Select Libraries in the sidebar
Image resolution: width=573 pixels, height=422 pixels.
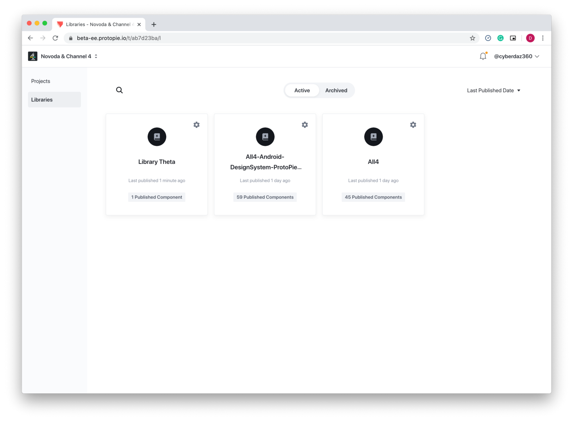[54, 100]
